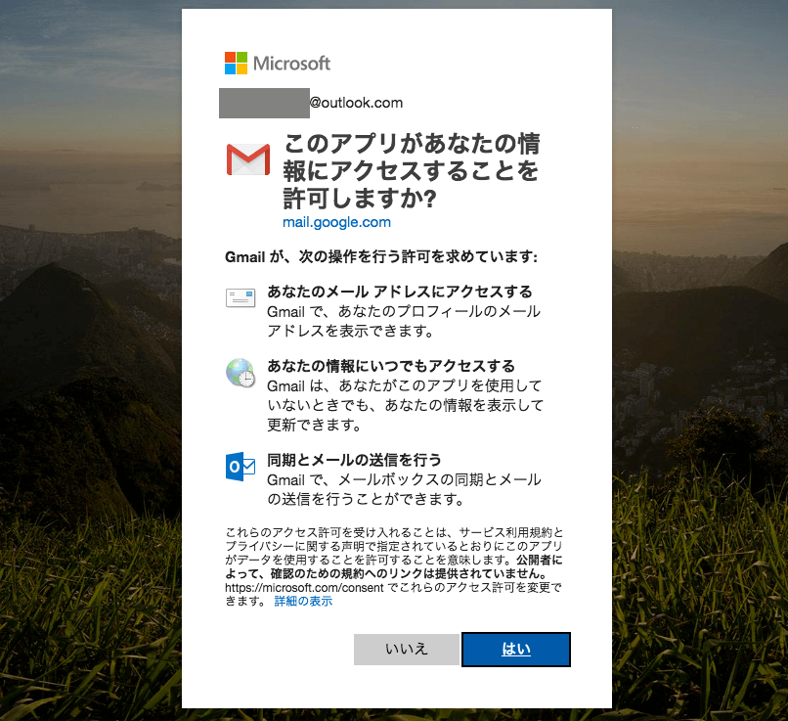The width and height of the screenshot is (788, 721).
Task: Click the 同期とメールの送信を行う title
Action: [354, 460]
